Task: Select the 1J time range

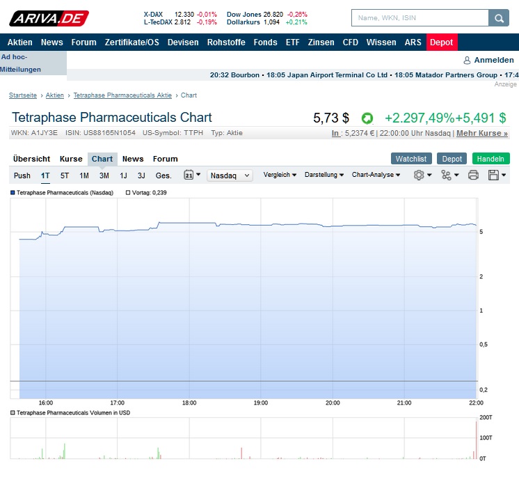Action: point(123,175)
